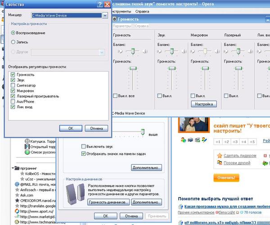The height and width of the screenshot is (225, 270).
Task: Toggle the Звук checkbox in the regulators list
Action: coord(13,80)
